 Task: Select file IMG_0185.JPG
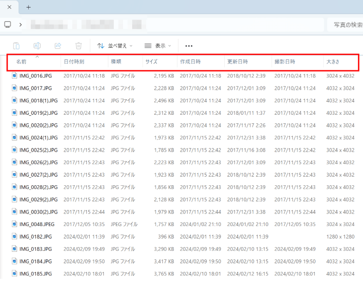click(x=36, y=274)
